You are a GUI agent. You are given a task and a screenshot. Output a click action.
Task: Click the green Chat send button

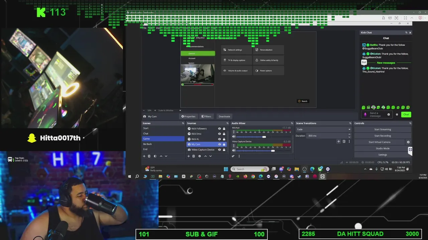[406, 114]
